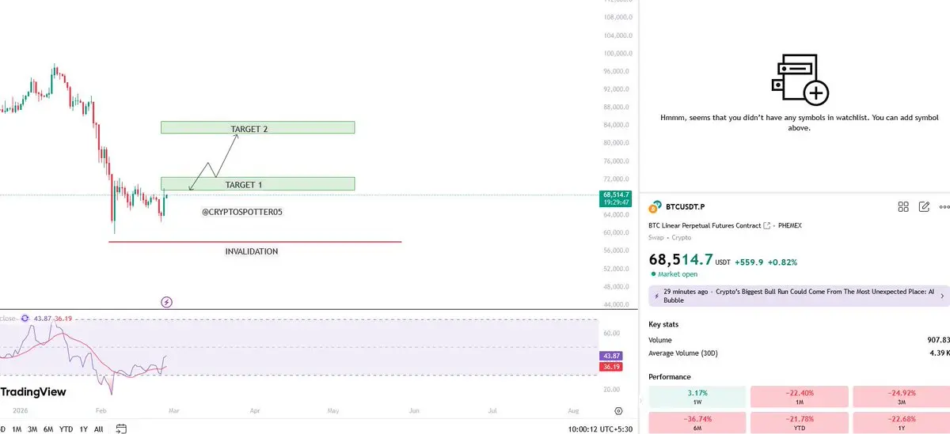
Task: Click the BTC coin logo icon
Action: (x=655, y=207)
